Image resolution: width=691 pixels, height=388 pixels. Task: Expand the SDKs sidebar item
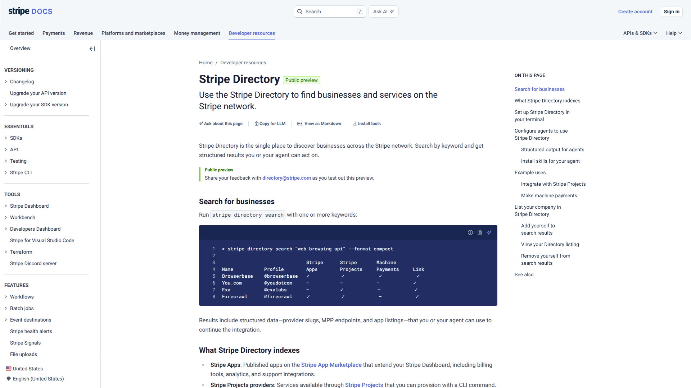pos(6,138)
